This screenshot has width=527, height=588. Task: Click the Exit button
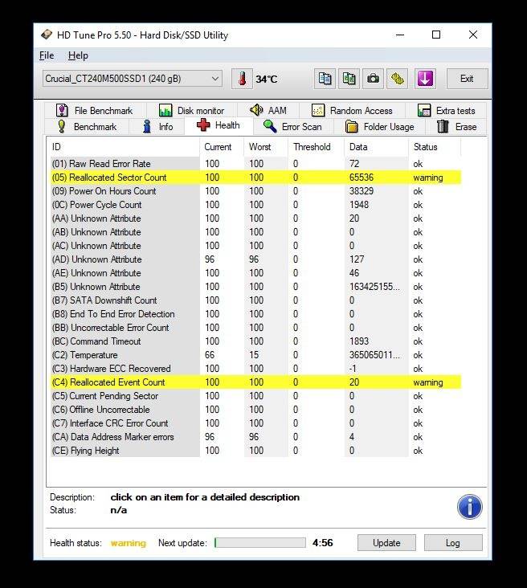pos(467,79)
